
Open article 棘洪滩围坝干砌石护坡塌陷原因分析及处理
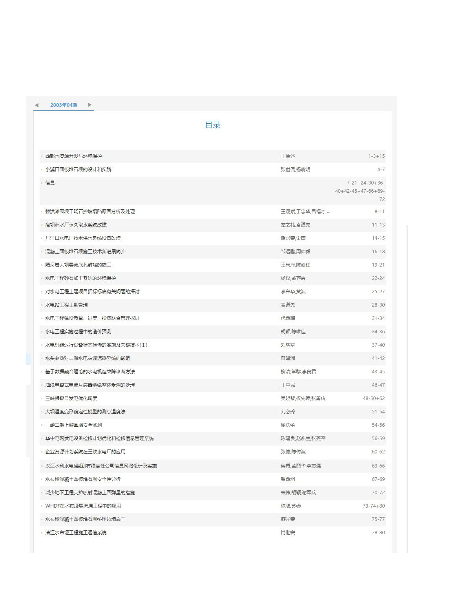(90, 212)
